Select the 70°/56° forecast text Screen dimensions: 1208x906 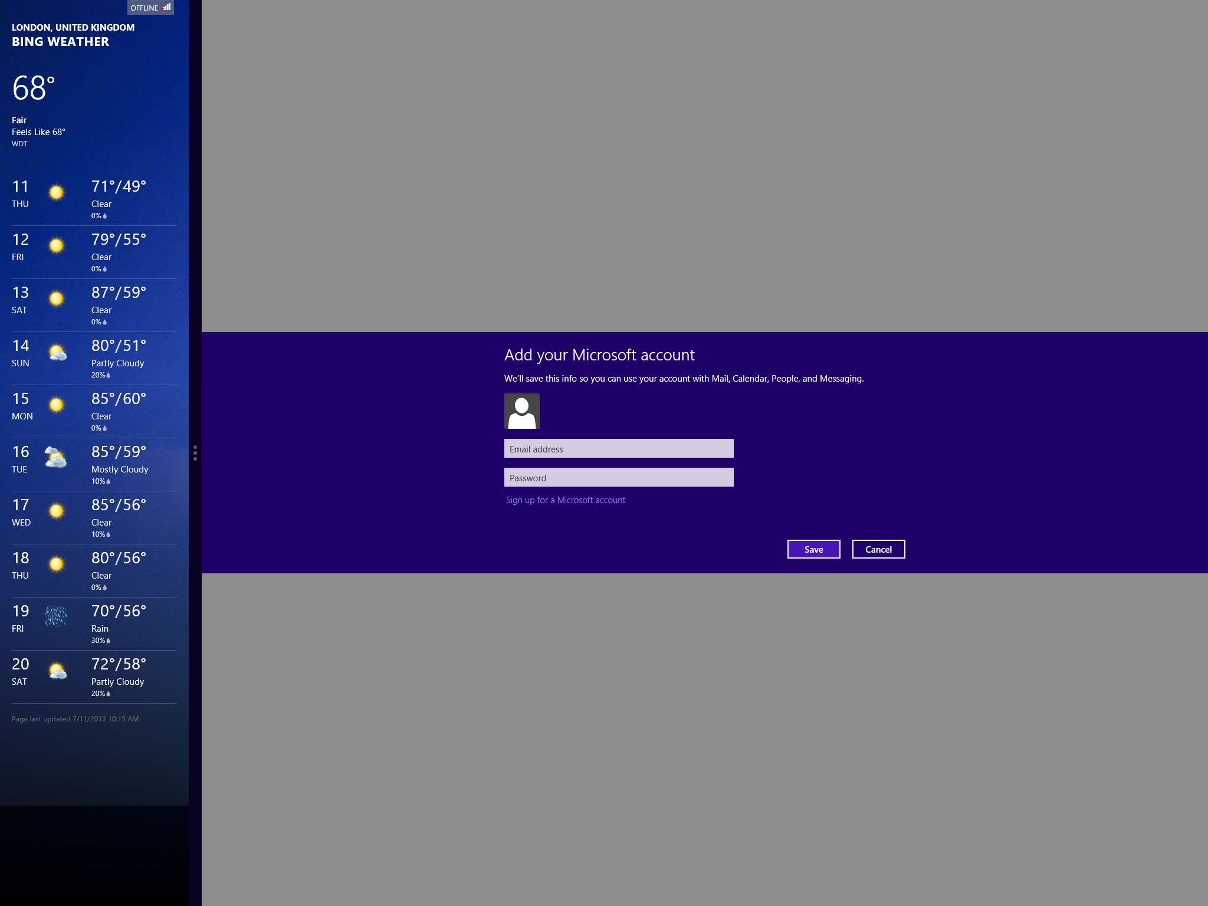click(x=119, y=611)
